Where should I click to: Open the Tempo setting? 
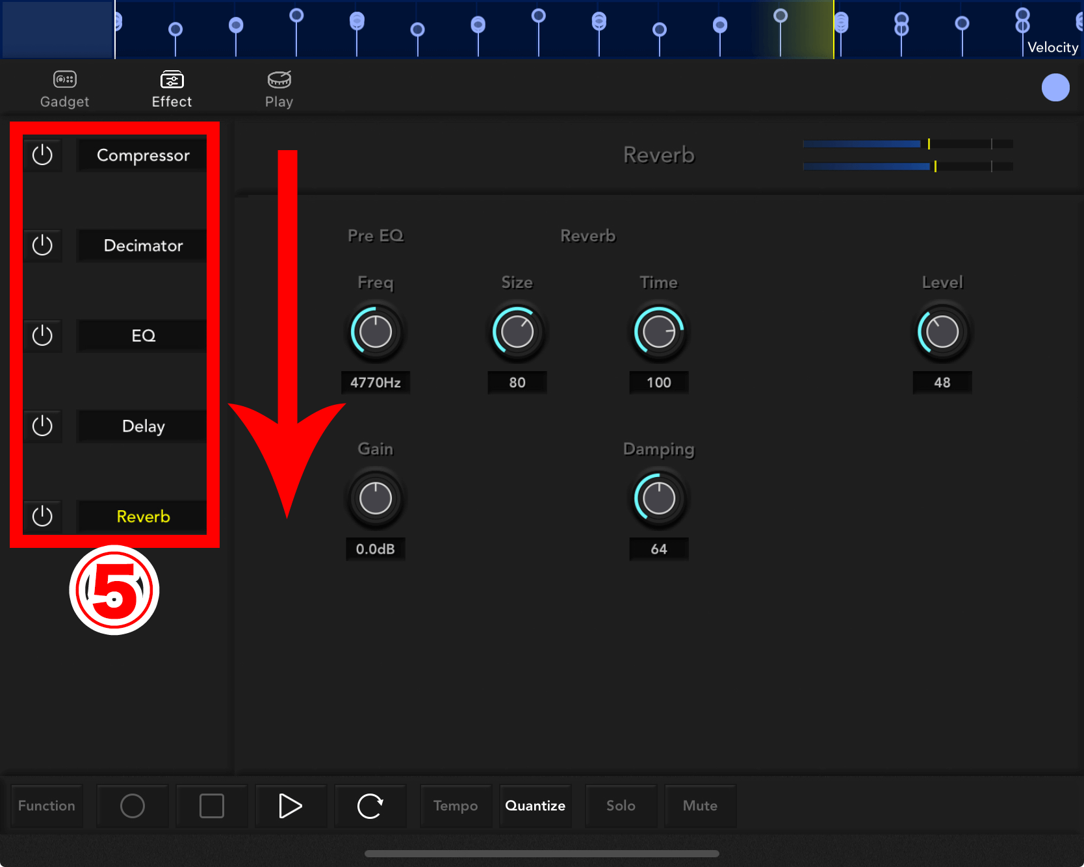click(456, 806)
